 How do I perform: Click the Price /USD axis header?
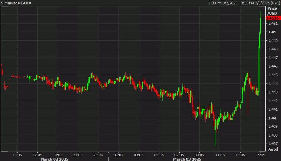(x=272, y=11)
